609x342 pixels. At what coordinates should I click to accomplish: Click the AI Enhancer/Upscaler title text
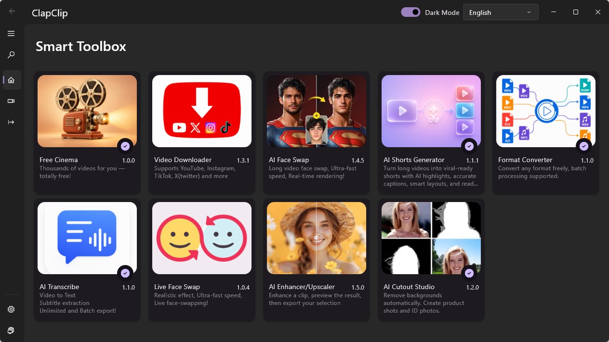(302, 287)
